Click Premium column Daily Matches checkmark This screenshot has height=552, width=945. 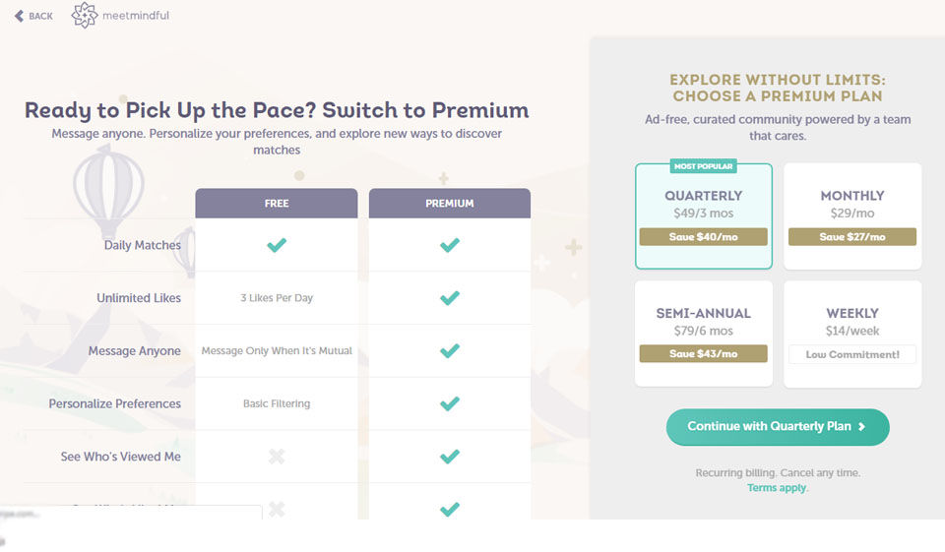click(x=450, y=245)
